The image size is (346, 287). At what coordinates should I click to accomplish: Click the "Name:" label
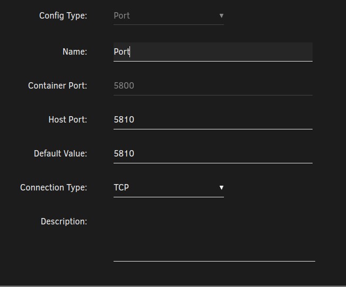[x=75, y=52]
